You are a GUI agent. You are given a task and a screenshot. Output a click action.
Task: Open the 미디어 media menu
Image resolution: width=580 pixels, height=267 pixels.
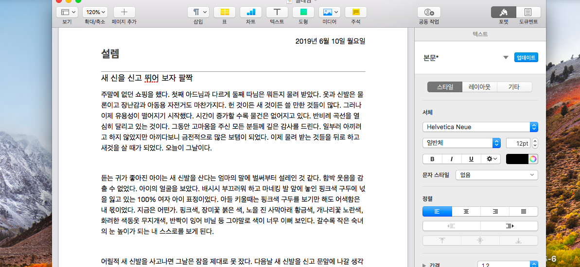pos(330,12)
